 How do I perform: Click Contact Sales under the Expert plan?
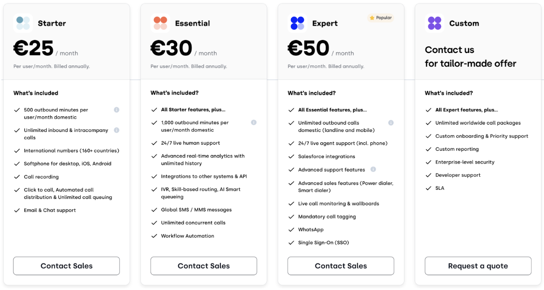pyautogui.click(x=340, y=266)
